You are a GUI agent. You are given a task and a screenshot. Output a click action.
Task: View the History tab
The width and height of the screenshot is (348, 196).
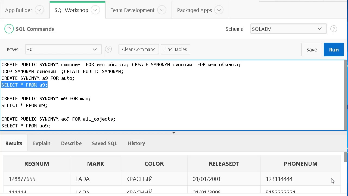pos(136,143)
